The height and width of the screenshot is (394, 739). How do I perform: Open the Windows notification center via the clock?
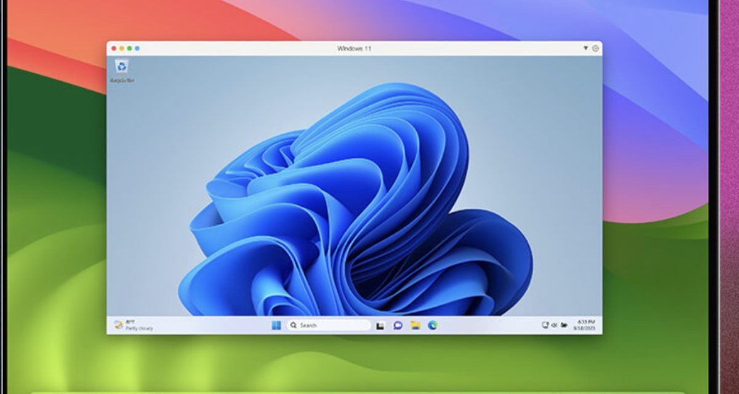pyautogui.click(x=585, y=324)
